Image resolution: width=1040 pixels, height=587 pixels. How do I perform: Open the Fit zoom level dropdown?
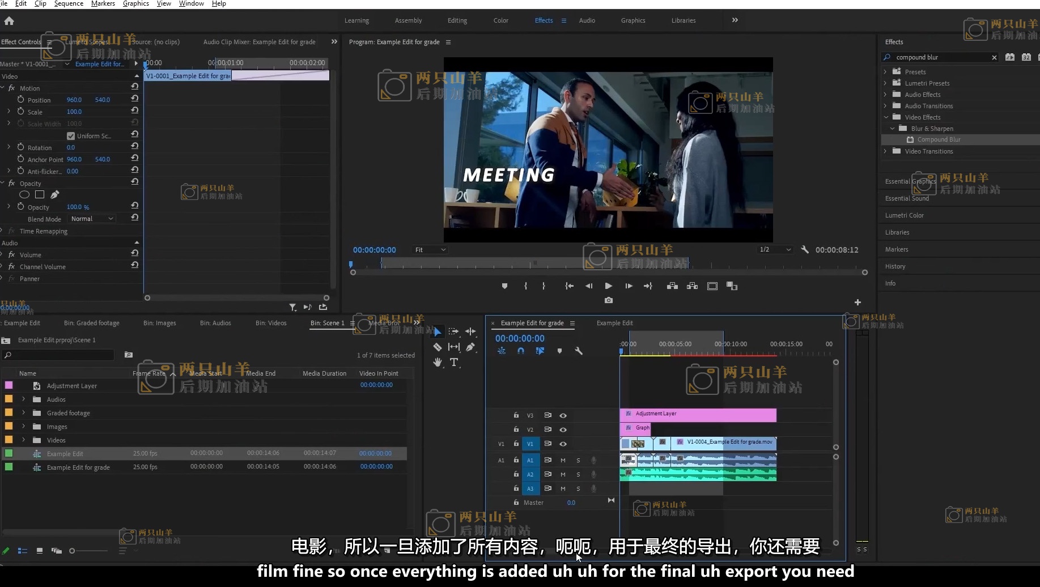point(430,250)
